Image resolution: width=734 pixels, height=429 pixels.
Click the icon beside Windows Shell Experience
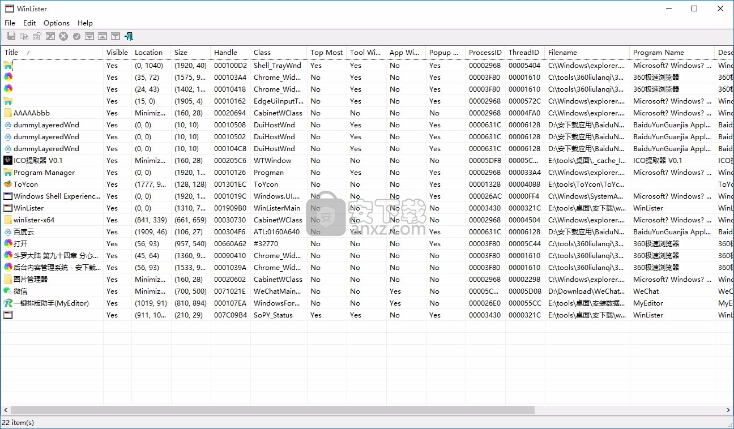(x=8, y=196)
